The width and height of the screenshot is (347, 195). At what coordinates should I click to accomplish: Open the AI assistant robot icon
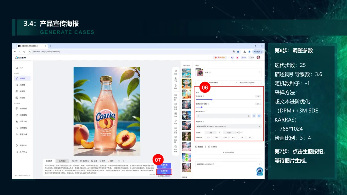(260, 171)
